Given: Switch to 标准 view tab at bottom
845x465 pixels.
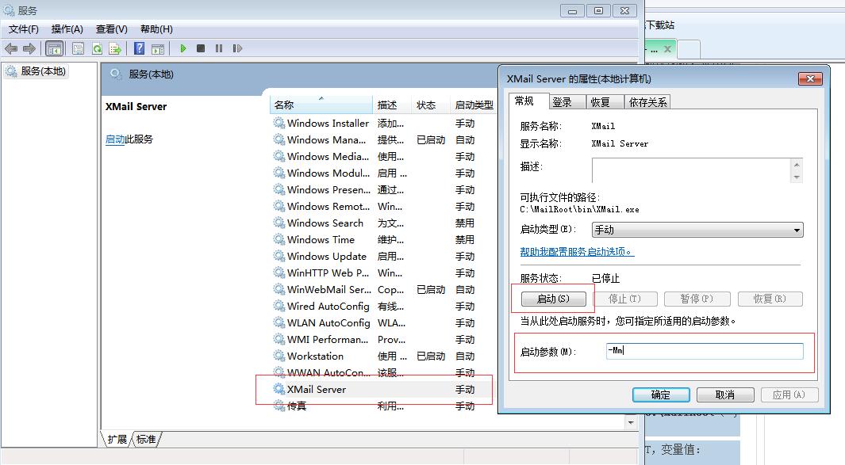Looking at the screenshot, I should pos(146,439).
